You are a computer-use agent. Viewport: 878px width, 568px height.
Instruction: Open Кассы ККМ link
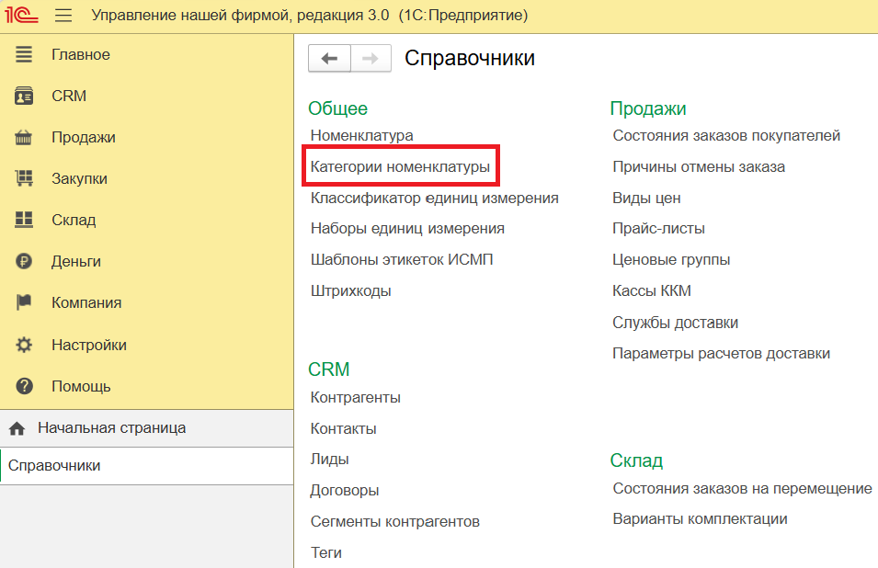click(652, 291)
